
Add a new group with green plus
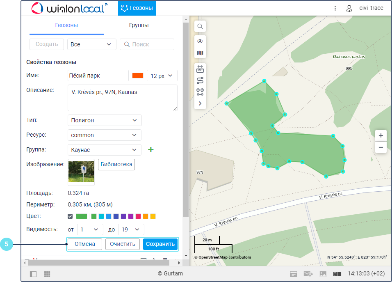[151, 150]
